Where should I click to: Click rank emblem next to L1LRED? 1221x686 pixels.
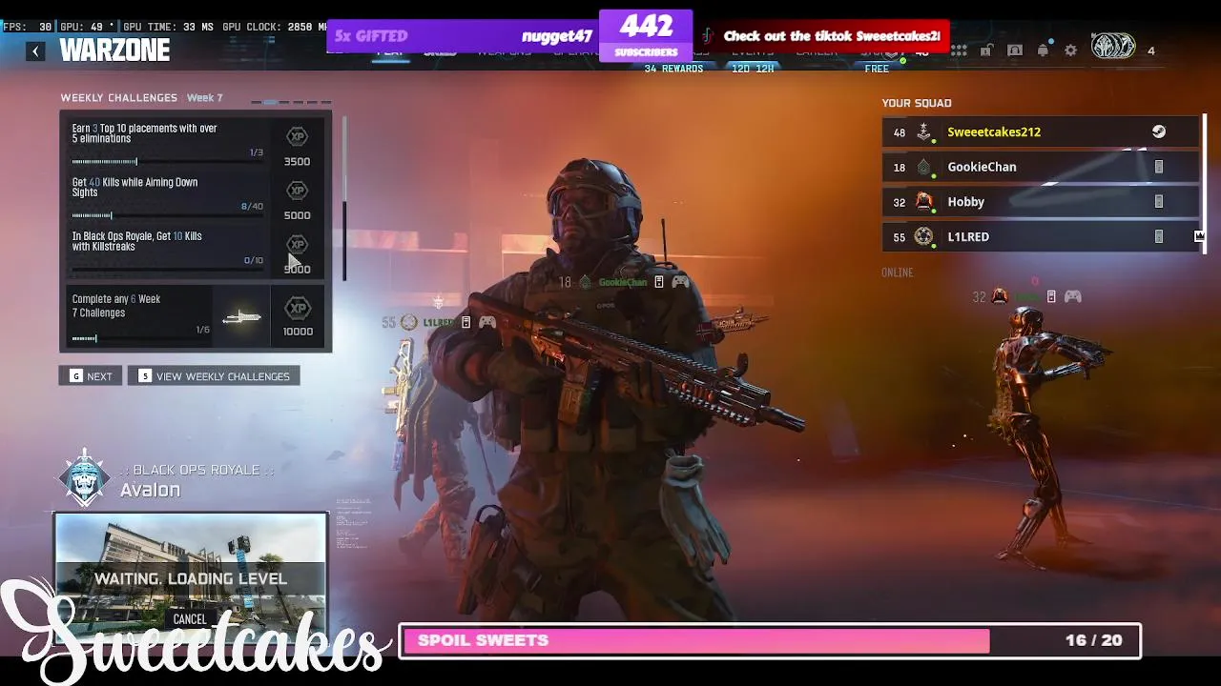pos(923,236)
